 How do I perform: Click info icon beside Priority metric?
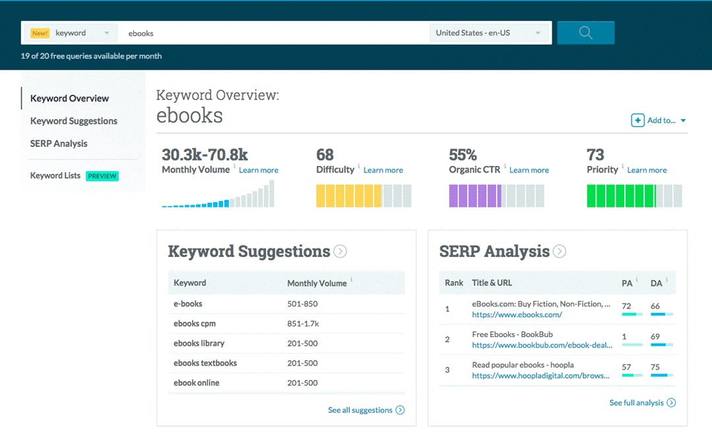(622, 167)
